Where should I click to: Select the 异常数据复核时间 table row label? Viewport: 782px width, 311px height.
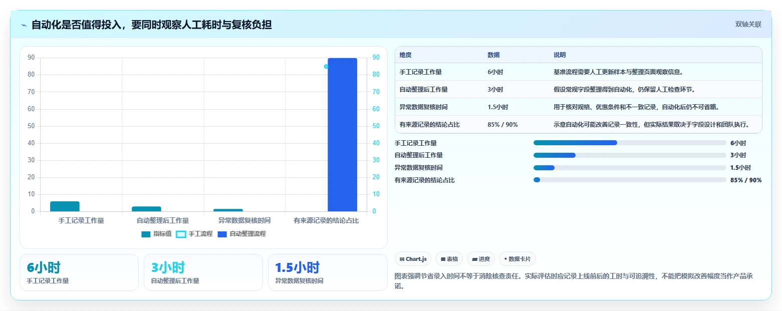[423, 107]
